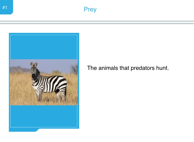
Task: Click the word "hunt" in the definition
Action: click(161, 68)
